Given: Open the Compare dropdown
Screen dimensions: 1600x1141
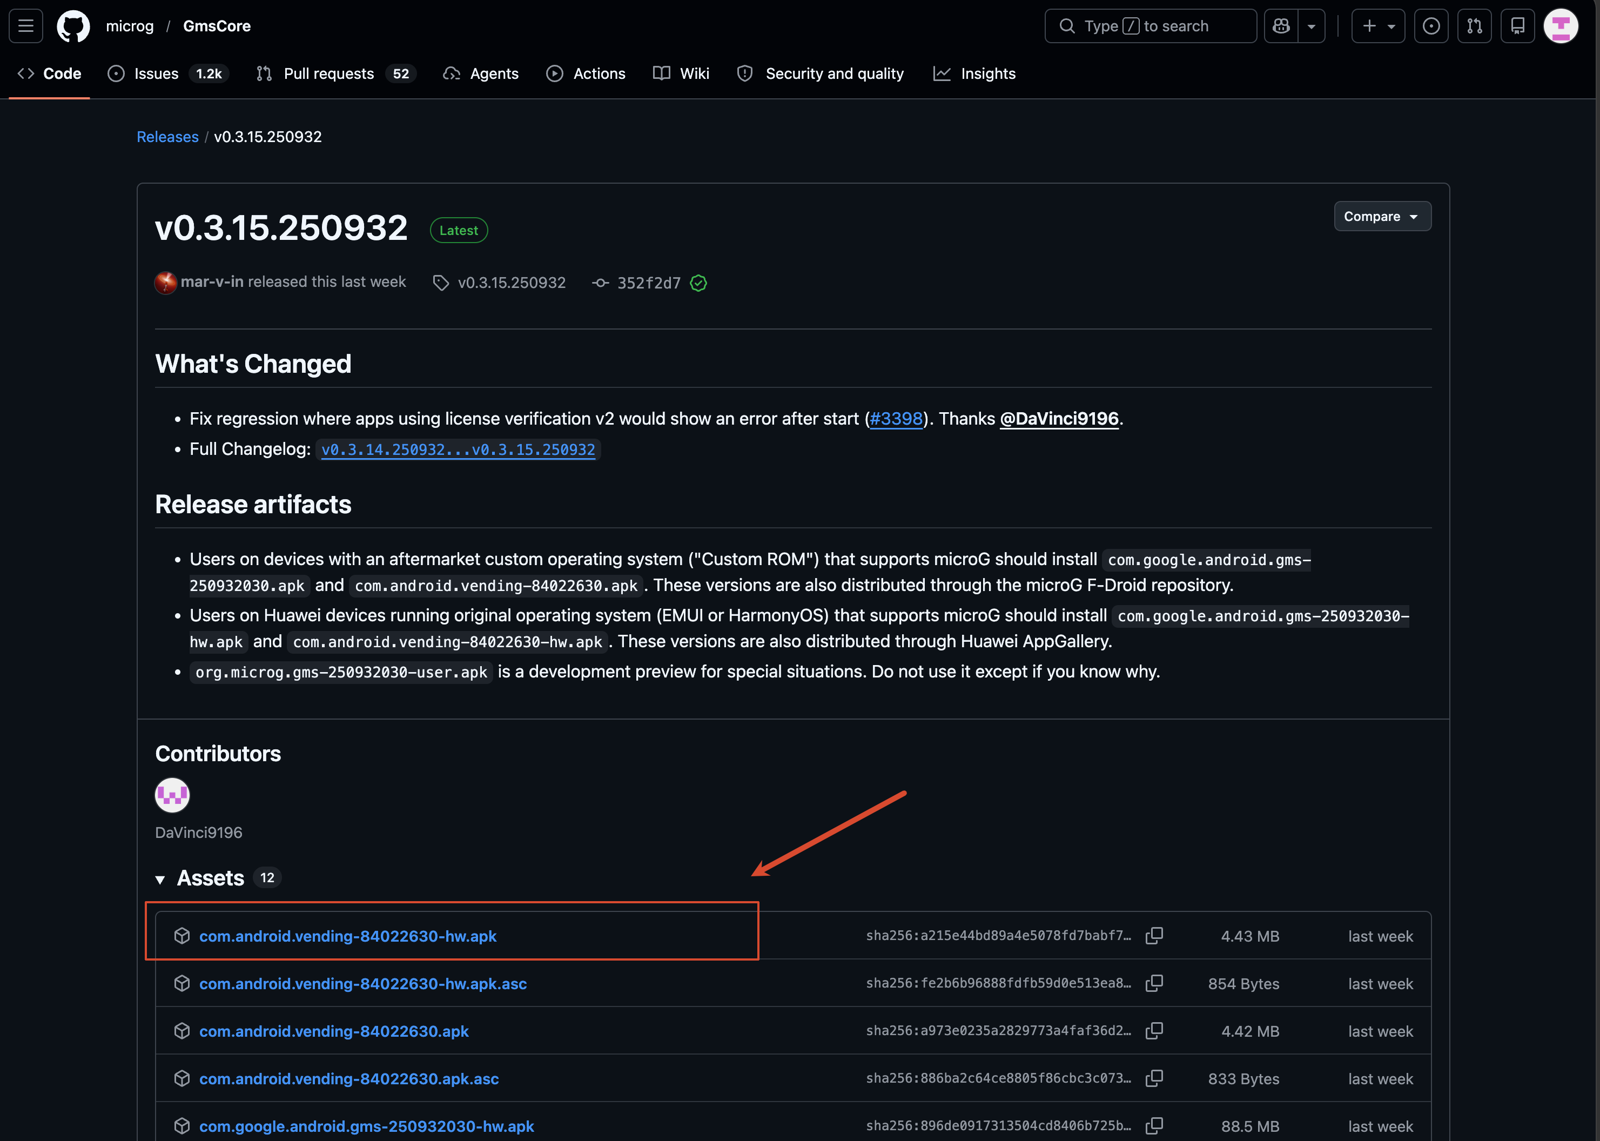Looking at the screenshot, I should tap(1382, 217).
